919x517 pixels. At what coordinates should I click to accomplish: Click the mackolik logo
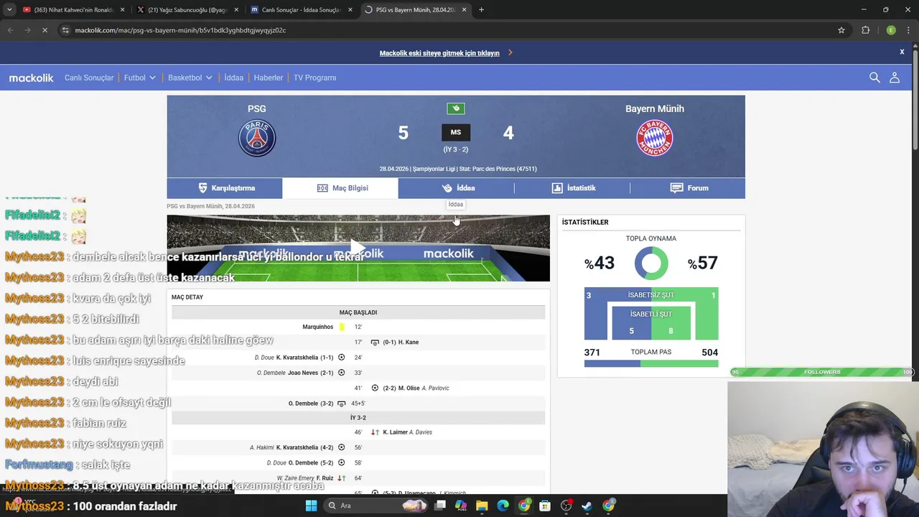pos(31,78)
